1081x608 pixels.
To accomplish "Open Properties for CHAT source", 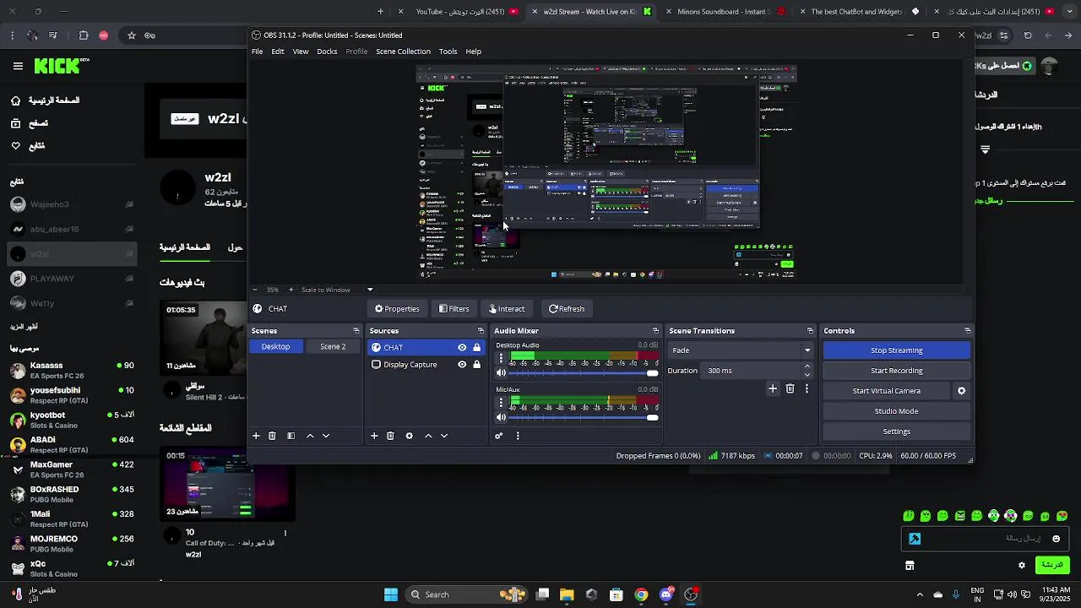I will point(397,309).
